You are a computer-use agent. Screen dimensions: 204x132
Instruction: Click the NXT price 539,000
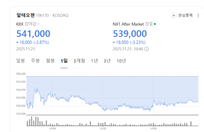click(x=130, y=34)
